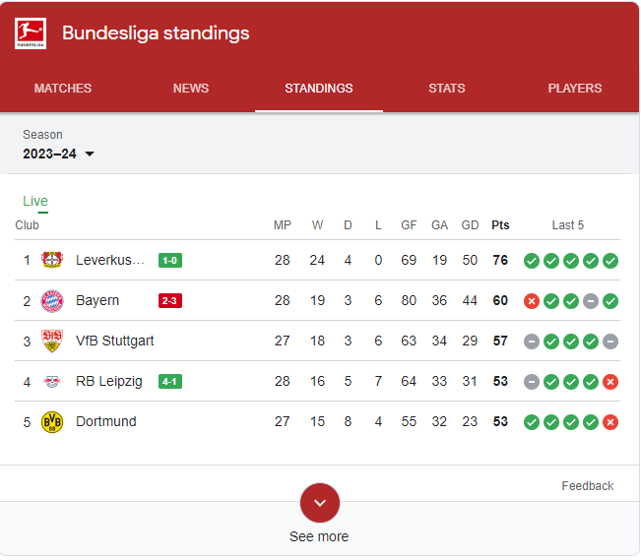Select the Live standings filter
Screen dimensions: 641x560
[35, 201]
